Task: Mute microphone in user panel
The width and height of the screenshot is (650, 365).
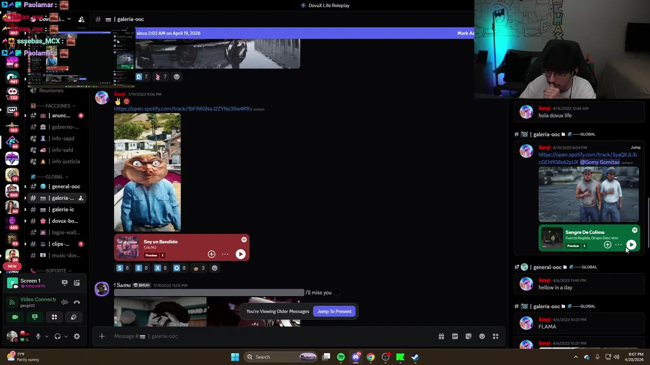Action: pos(38,336)
